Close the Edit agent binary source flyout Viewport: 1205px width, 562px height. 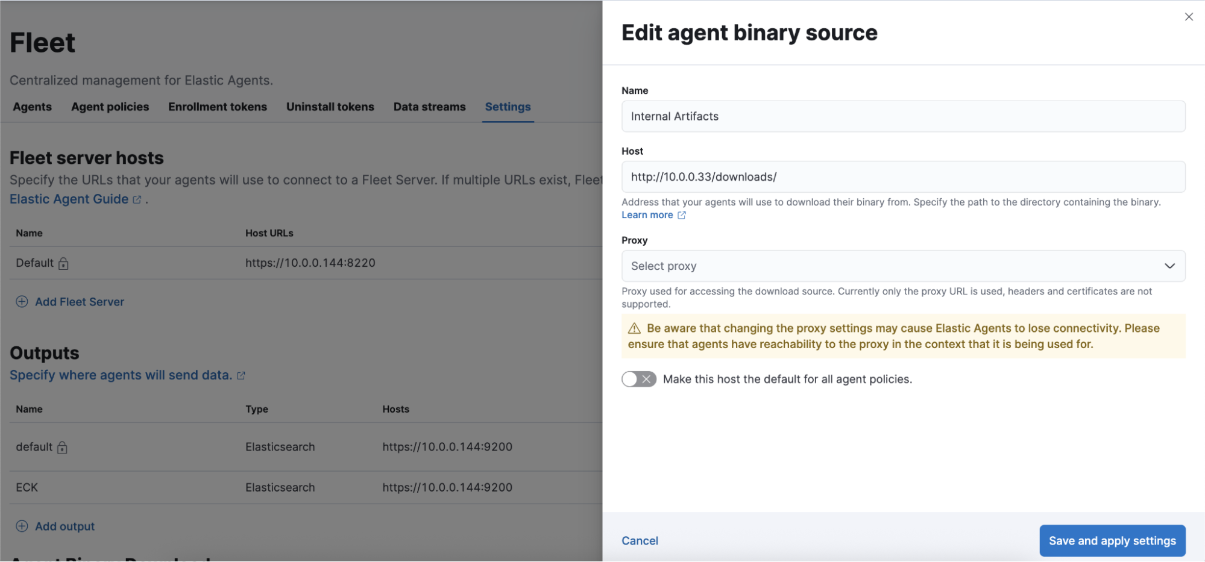point(1189,17)
